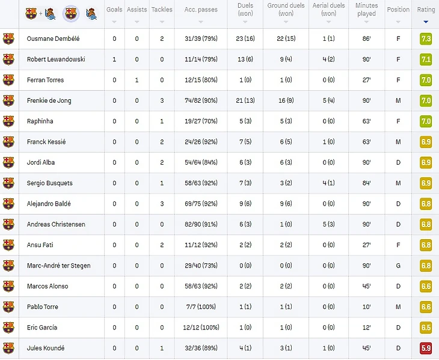Click Pablo Torre's 7/7 (100%) passes cell

pos(201,307)
